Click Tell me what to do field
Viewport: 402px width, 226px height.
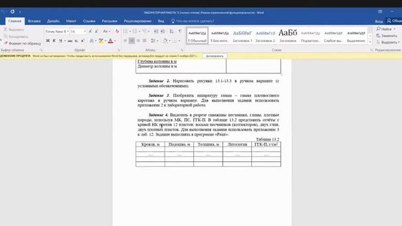193,21
